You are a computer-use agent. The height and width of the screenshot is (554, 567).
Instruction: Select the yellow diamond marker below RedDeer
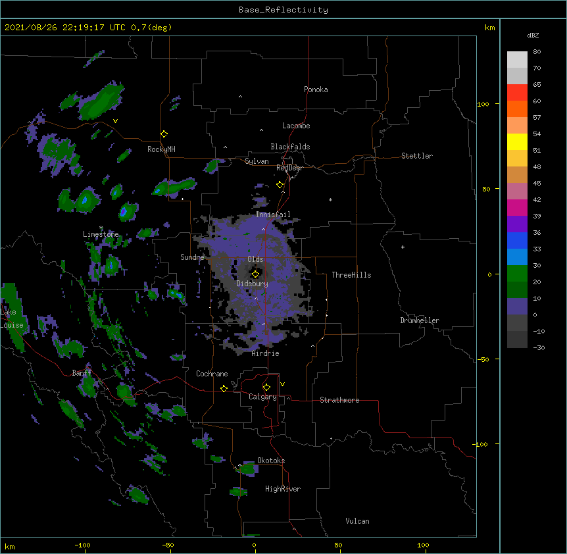280,185
